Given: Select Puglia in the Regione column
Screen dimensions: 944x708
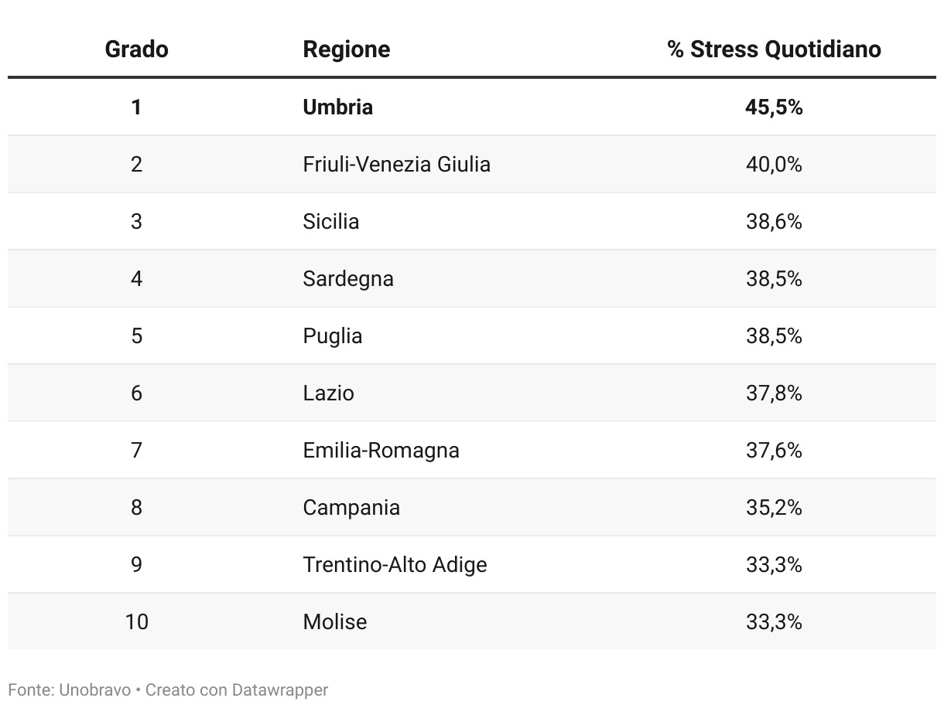Looking at the screenshot, I should [x=332, y=335].
